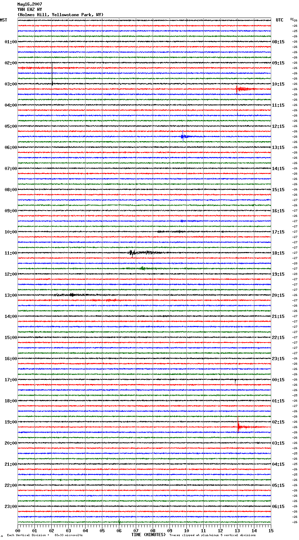
Task: Click the 00 minute tick label
Action: pyautogui.click(x=18, y=530)
